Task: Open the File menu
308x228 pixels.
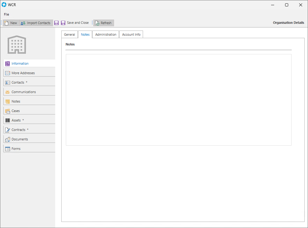Action: point(6,14)
